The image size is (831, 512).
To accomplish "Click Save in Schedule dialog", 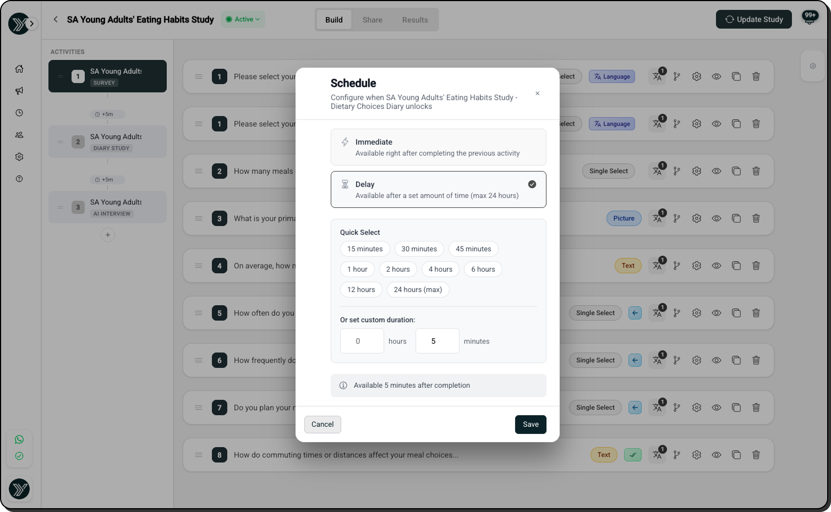I will point(531,425).
